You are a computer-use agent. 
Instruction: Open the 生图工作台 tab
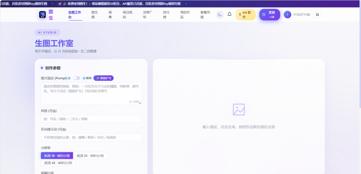(74, 14)
